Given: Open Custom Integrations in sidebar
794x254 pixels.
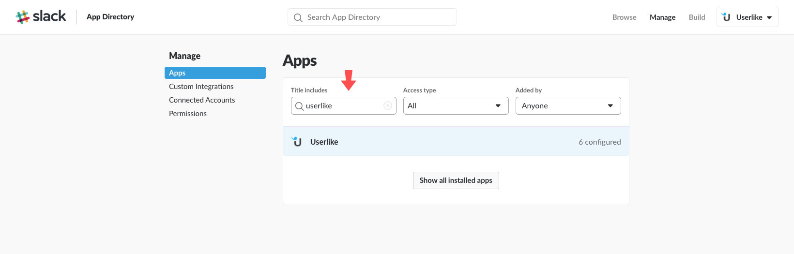Looking at the screenshot, I should (201, 86).
